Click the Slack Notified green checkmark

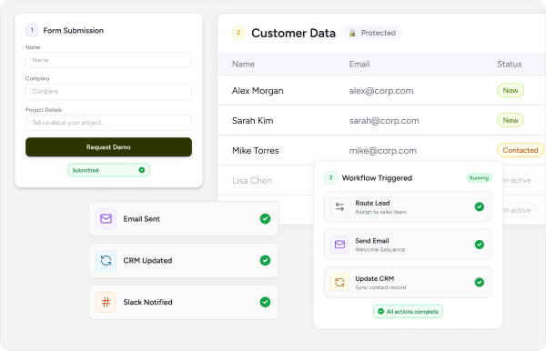click(x=265, y=302)
